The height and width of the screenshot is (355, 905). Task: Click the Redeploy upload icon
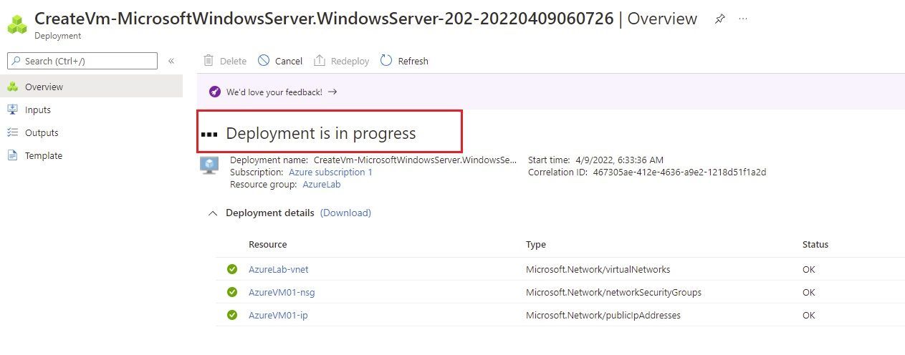point(320,60)
